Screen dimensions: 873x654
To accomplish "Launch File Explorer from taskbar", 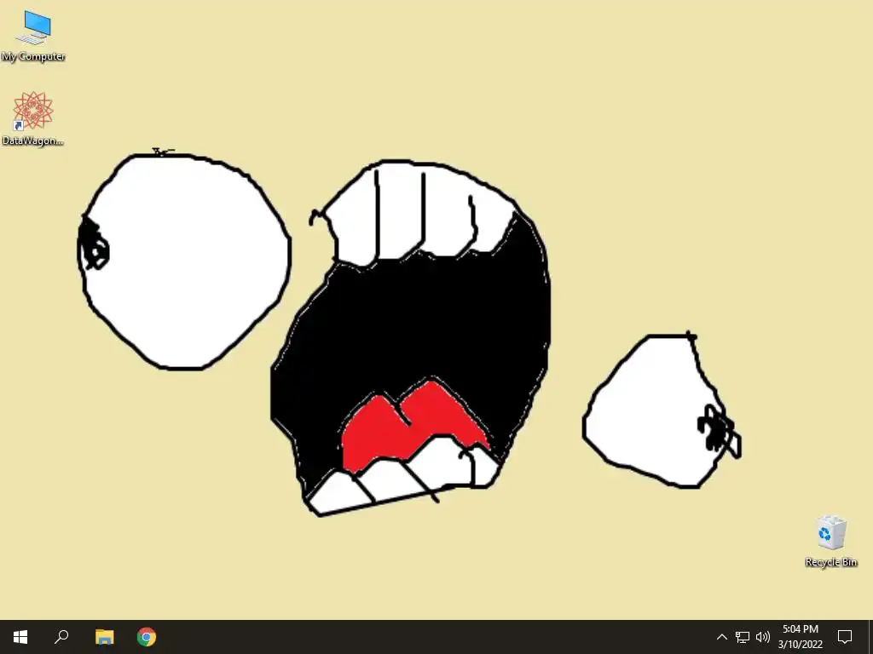I will click(x=104, y=637).
